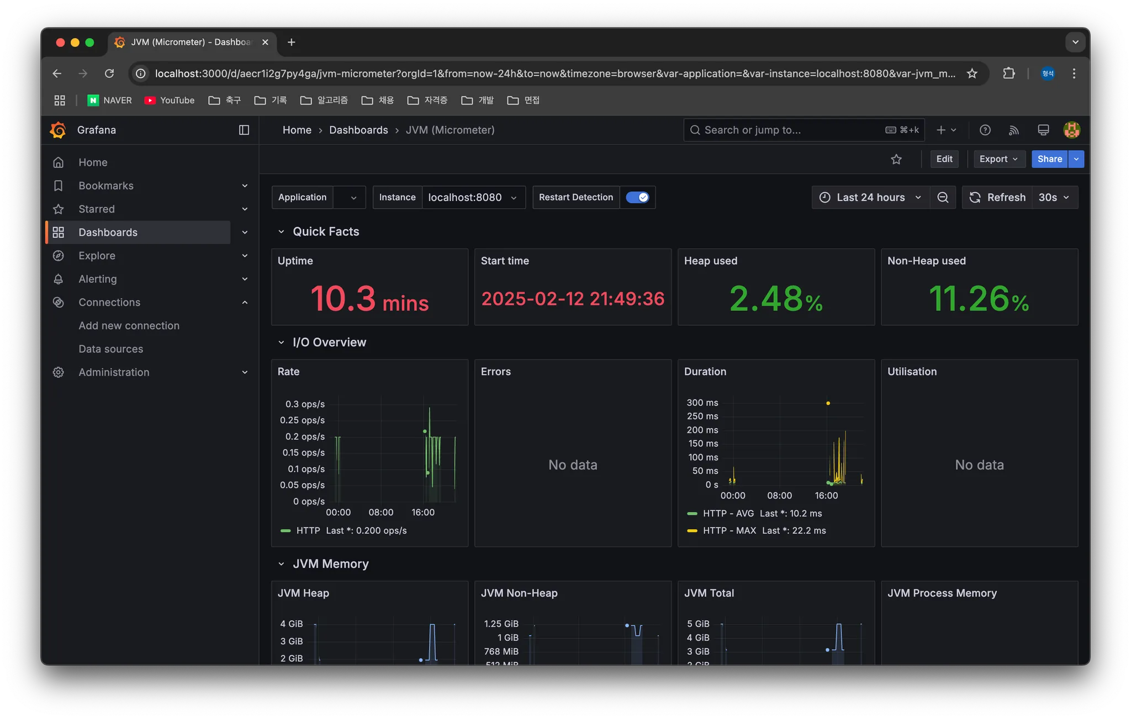1131x719 pixels.
Task: Click the Grafana logo icon
Action: [58, 130]
